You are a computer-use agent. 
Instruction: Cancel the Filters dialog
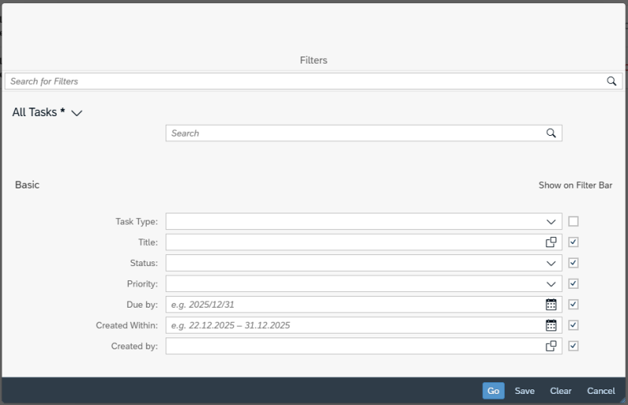(x=601, y=391)
